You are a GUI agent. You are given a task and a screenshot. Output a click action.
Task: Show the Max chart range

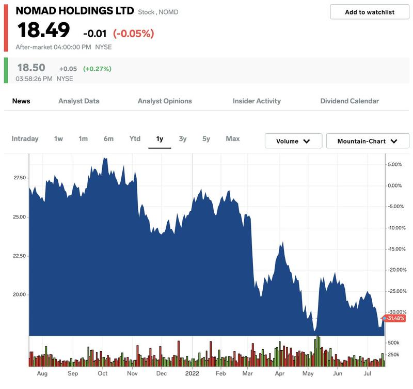pyautogui.click(x=233, y=138)
